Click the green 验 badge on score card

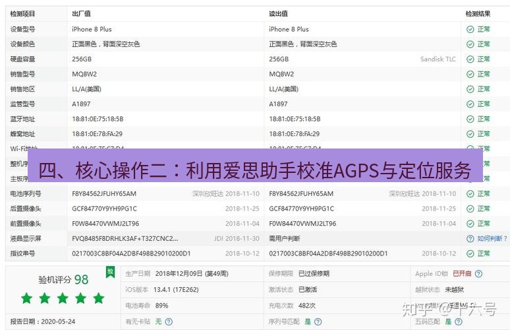(x=110, y=272)
